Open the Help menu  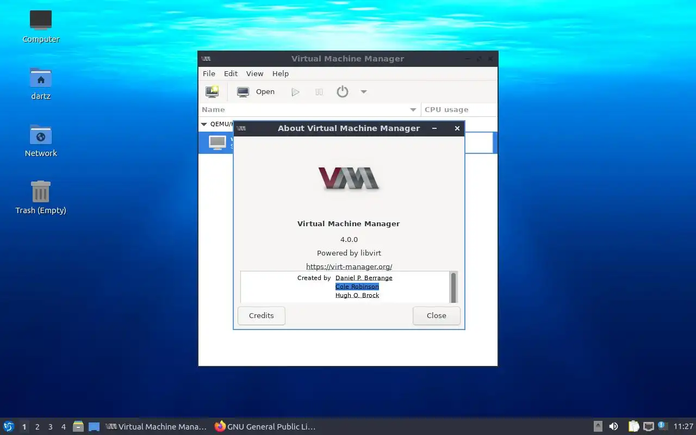click(x=281, y=73)
